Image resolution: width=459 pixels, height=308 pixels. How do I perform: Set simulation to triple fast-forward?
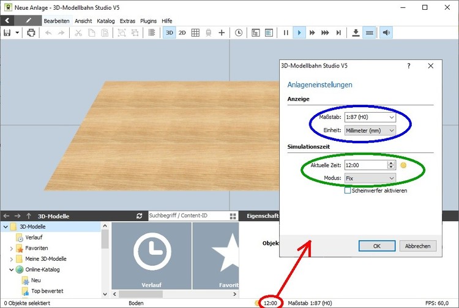(x=325, y=33)
